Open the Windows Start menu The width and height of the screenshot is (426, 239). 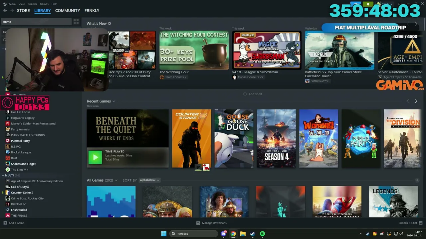tap(164, 234)
